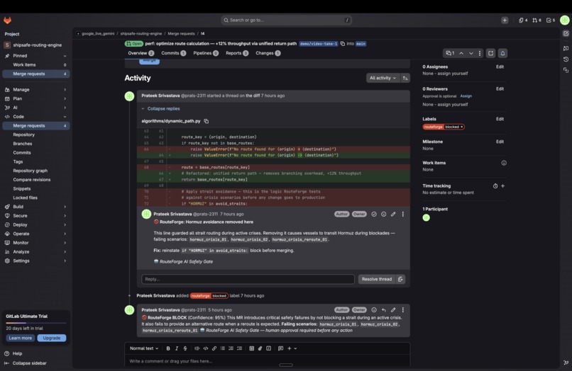572x371 pixels.
Task: Add emoji reaction on Hormuz avoidance note
Action: click(383, 214)
